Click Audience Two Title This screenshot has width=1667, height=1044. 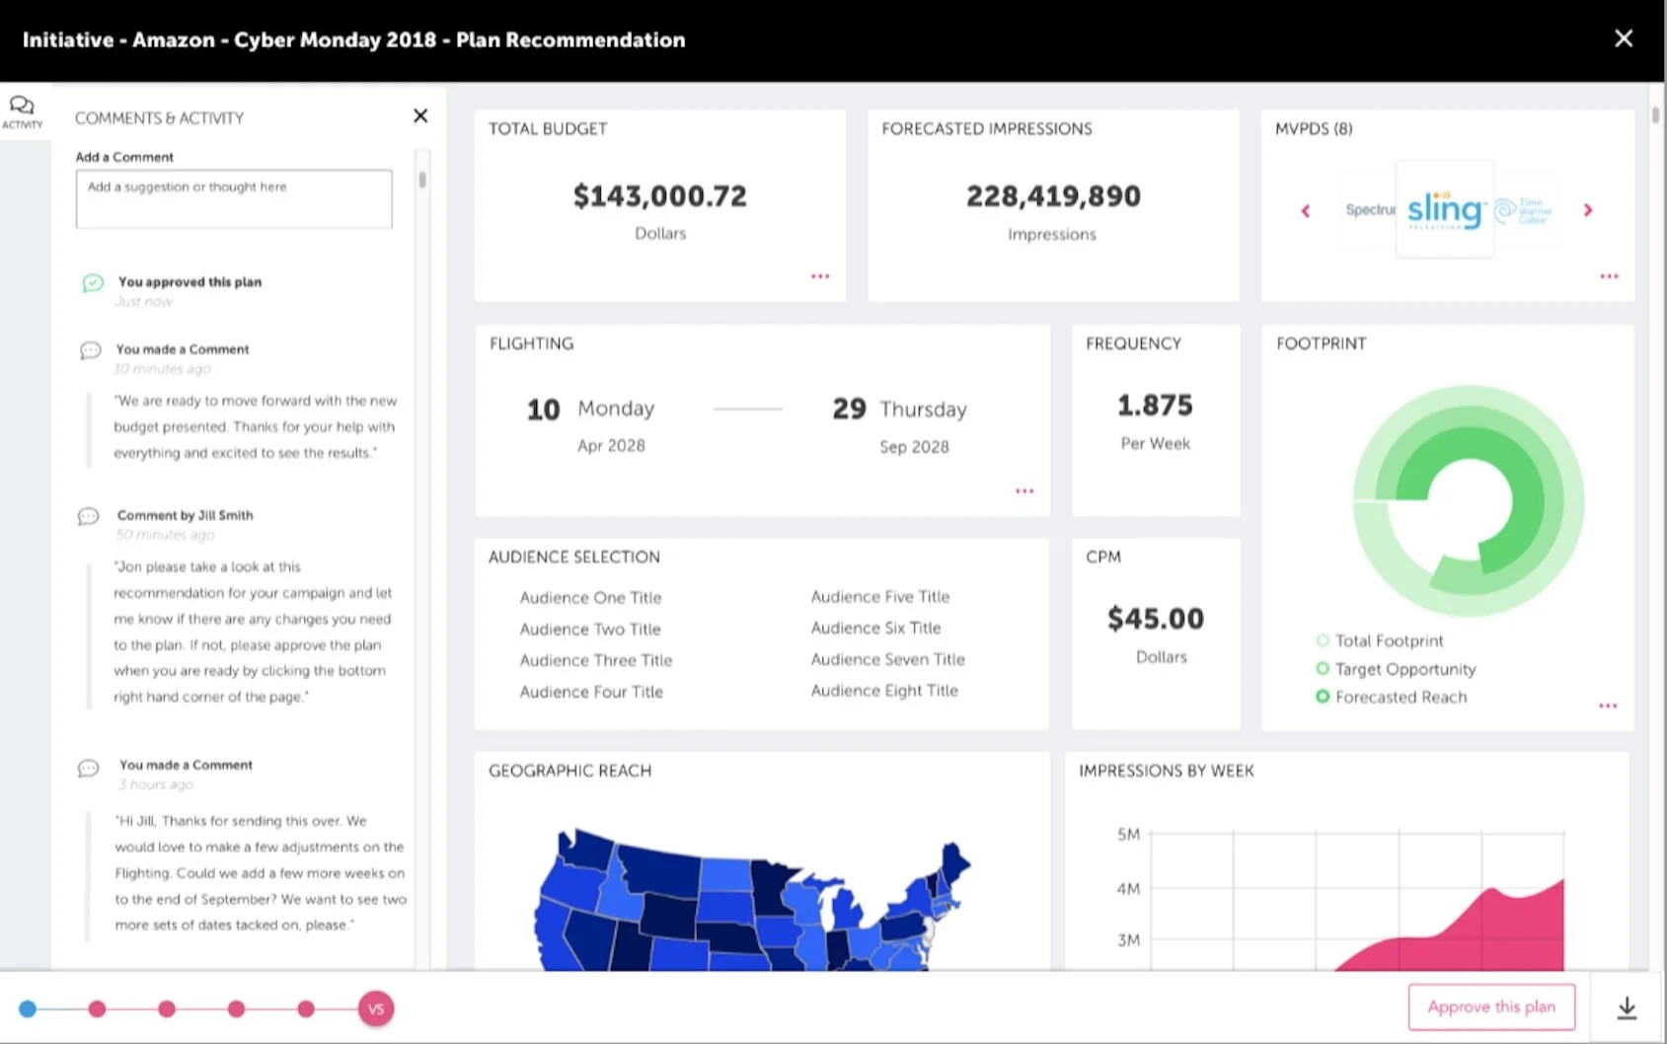[590, 629]
